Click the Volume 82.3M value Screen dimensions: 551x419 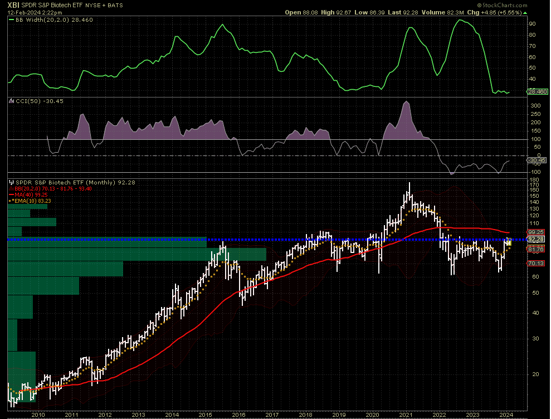pos(443,12)
